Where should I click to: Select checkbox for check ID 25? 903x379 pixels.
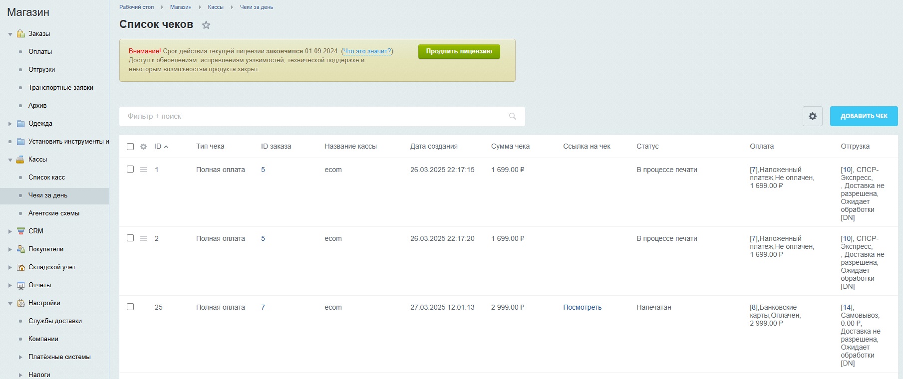click(130, 307)
